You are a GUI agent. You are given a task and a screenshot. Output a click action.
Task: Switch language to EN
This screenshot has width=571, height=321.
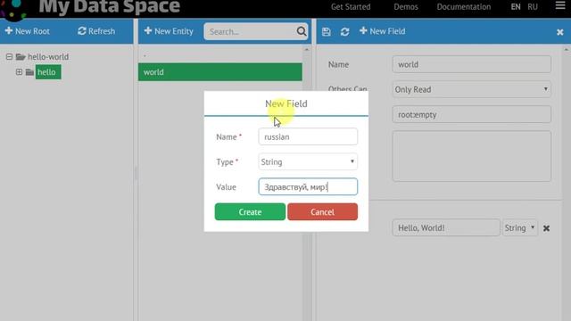(x=516, y=7)
